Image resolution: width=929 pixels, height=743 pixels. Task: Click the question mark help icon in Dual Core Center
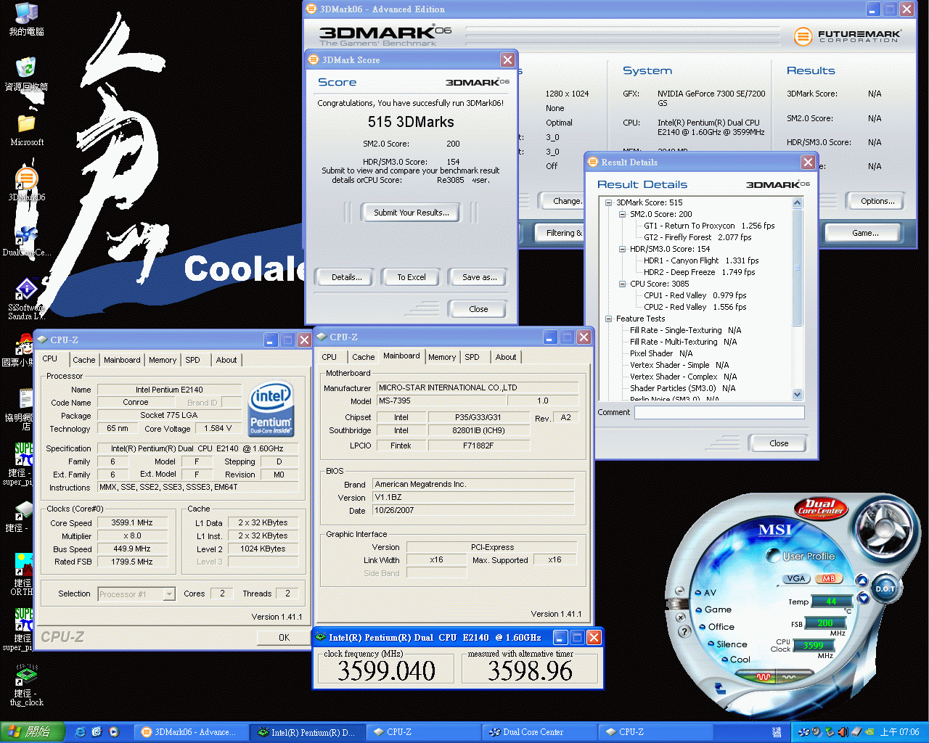pyautogui.click(x=684, y=631)
